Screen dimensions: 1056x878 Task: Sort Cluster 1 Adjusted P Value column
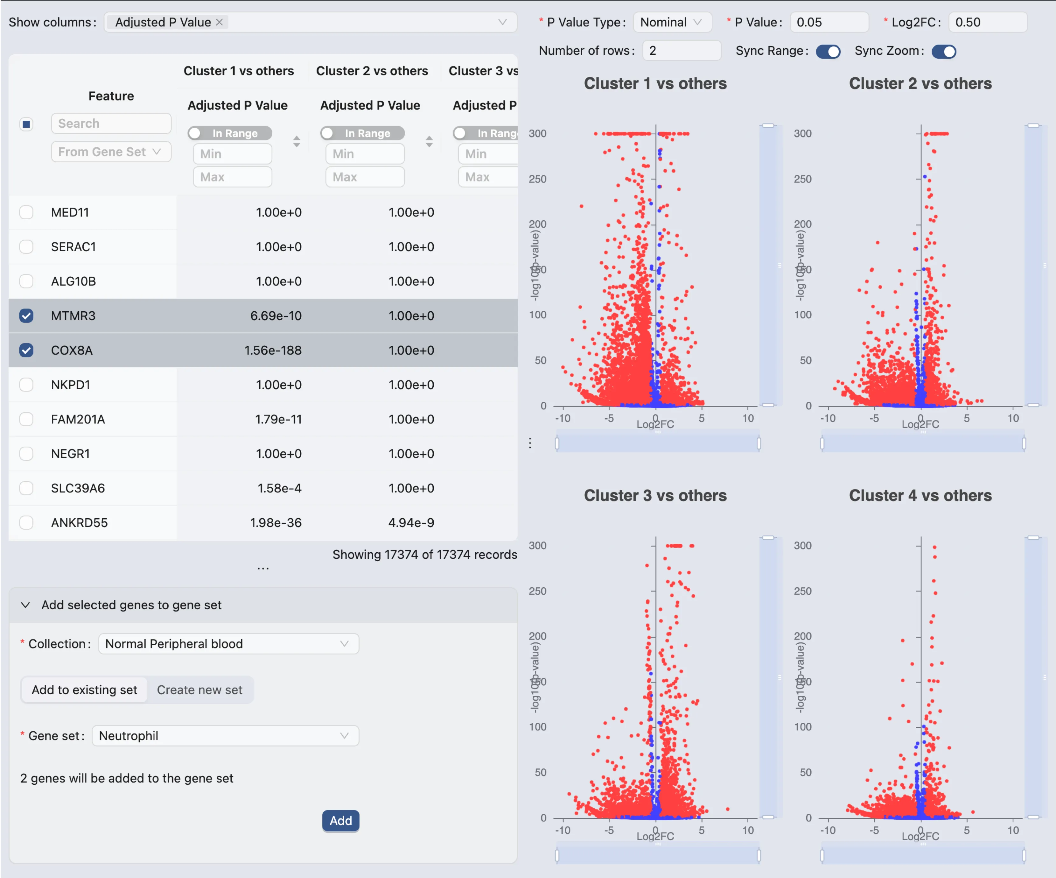(296, 141)
